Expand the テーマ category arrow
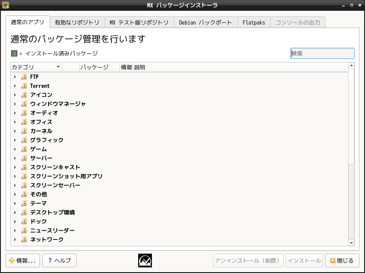The height and width of the screenshot is (273, 365). (x=15, y=203)
